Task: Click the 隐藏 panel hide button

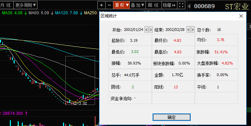Action: (169, 5)
